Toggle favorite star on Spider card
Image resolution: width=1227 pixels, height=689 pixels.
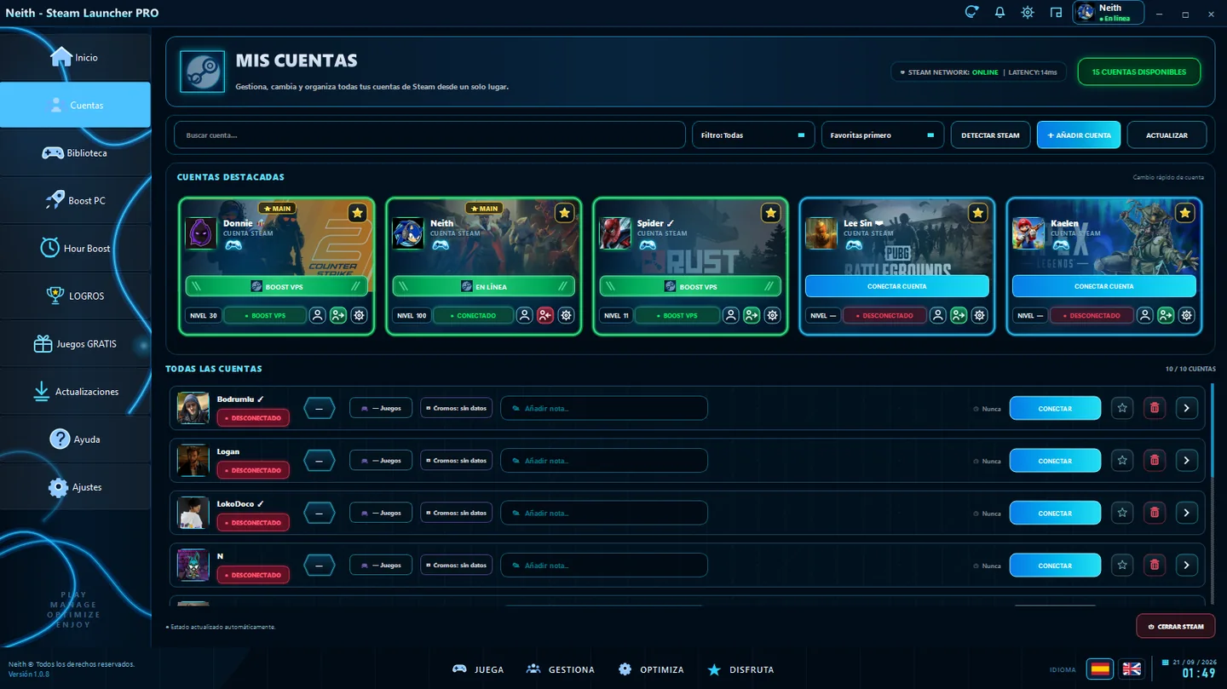[x=771, y=213]
